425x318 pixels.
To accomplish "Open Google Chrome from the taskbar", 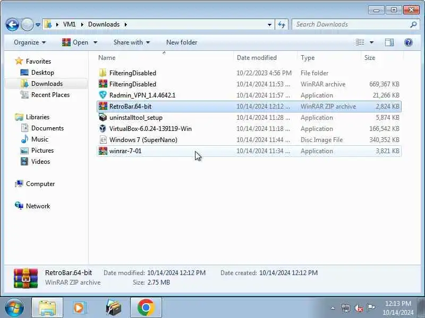I will tap(146, 308).
